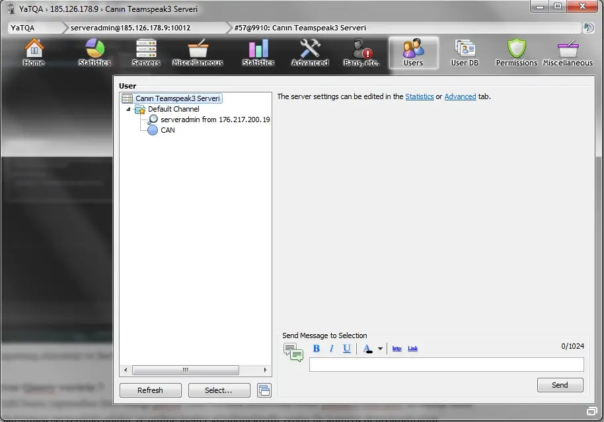Open the Advanced tools icon
This screenshot has width=604, height=422.
[310, 53]
